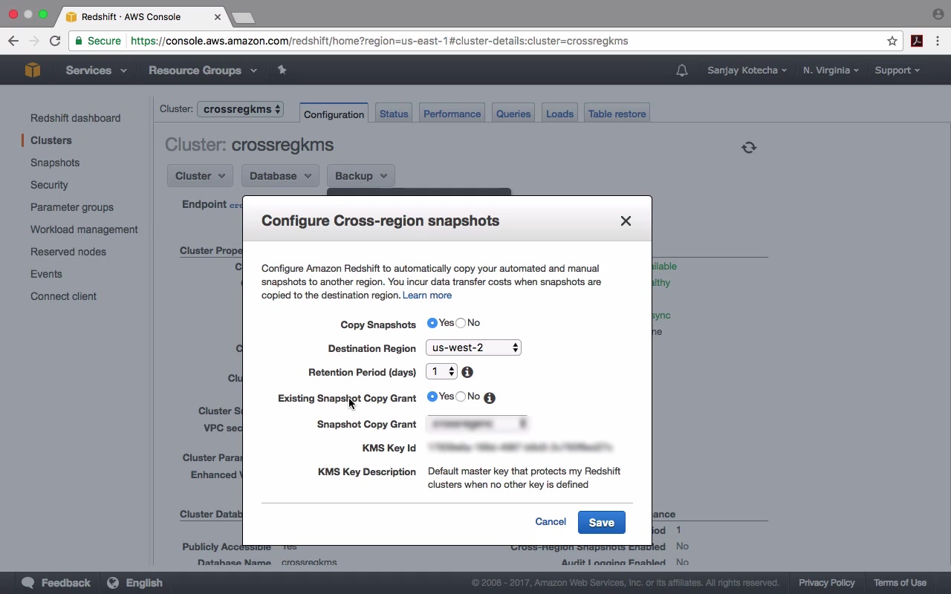This screenshot has height=594, width=951.
Task: Open Events in the sidebar
Action: tap(46, 274)
